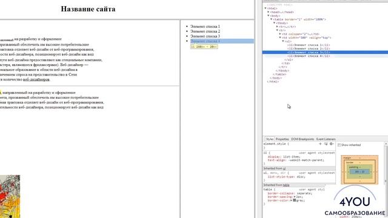The height and width of the screenshot is (218, 388).
Task: Click the element.style rule line
Action: coord(276,144)
